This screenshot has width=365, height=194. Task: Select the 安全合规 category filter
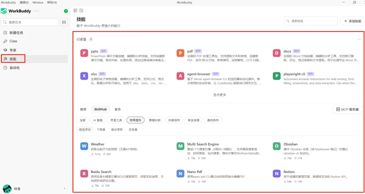click(x=193, y=120)
